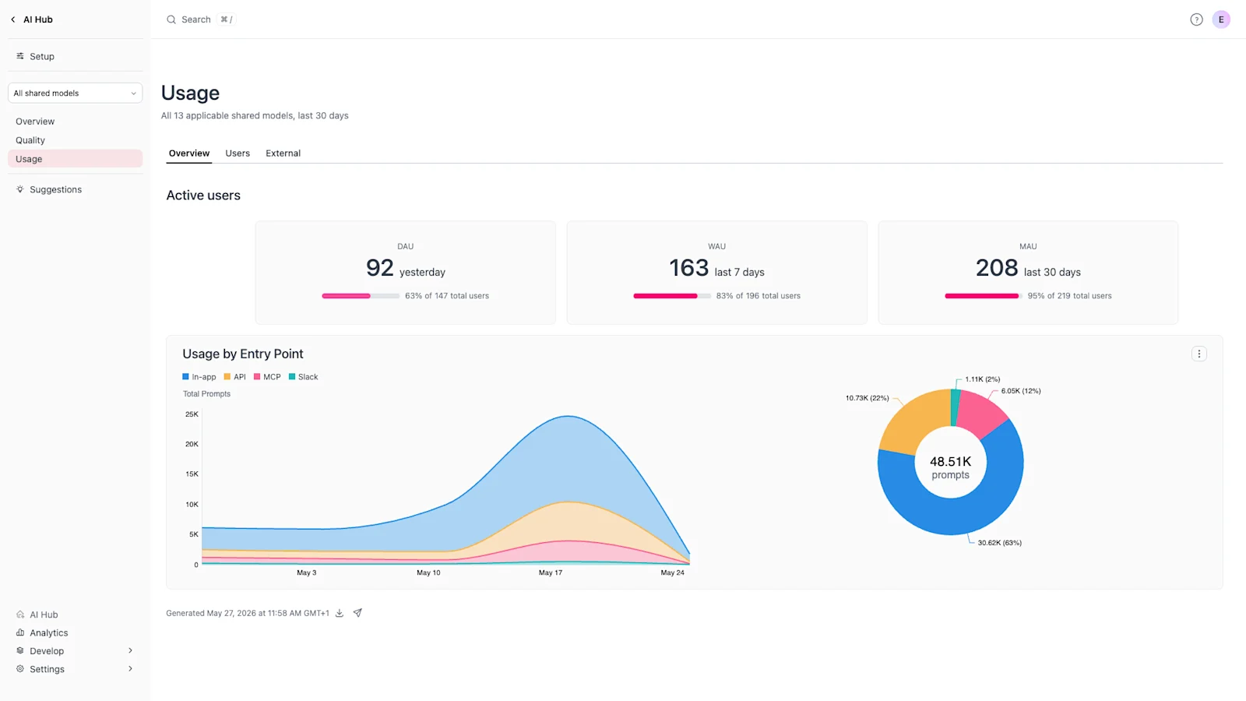The image size is (1246, 701).
Task: Click the DAU value 92
Action: pyautogui.click(x=380, y=268)
